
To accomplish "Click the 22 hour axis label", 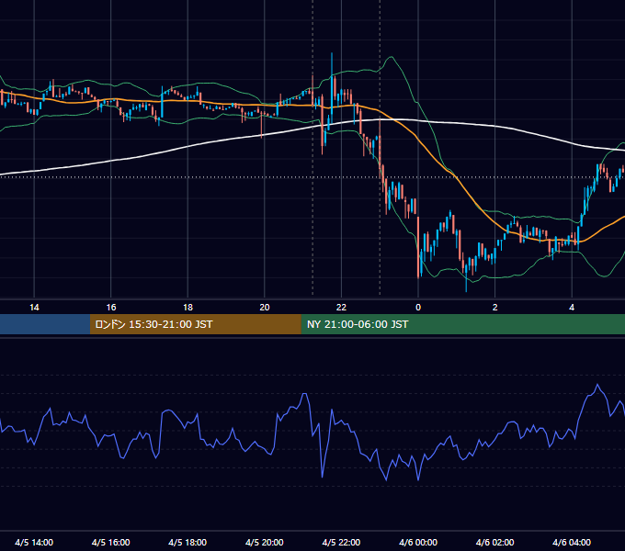I will click(341, 308).
